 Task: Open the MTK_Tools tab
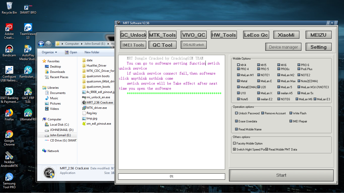click(x=162, y=35)
